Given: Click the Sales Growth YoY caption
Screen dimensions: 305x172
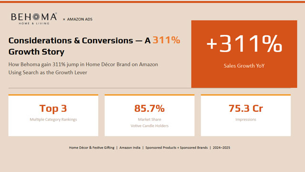Looking at the screenshot, I should pyautogui.click(x=244, y=66).
